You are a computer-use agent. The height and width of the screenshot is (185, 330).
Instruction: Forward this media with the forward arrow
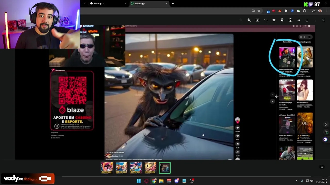[299, 20]
